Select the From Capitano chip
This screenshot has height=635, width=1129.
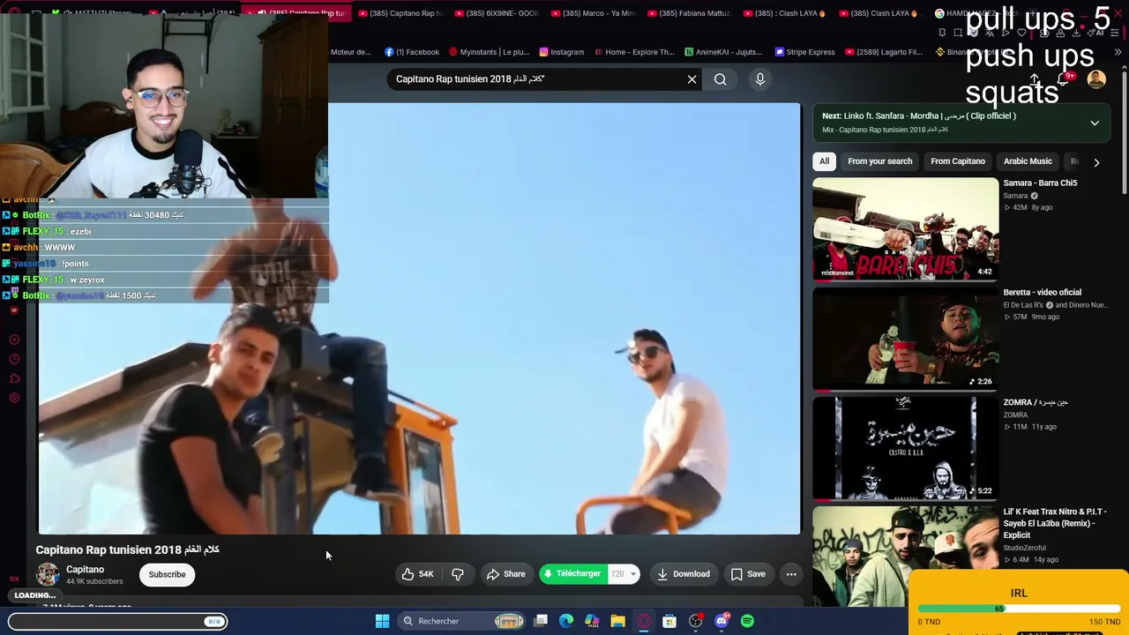(958, 161)
